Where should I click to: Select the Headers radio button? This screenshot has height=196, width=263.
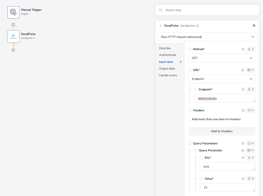(x=190, y=110)
